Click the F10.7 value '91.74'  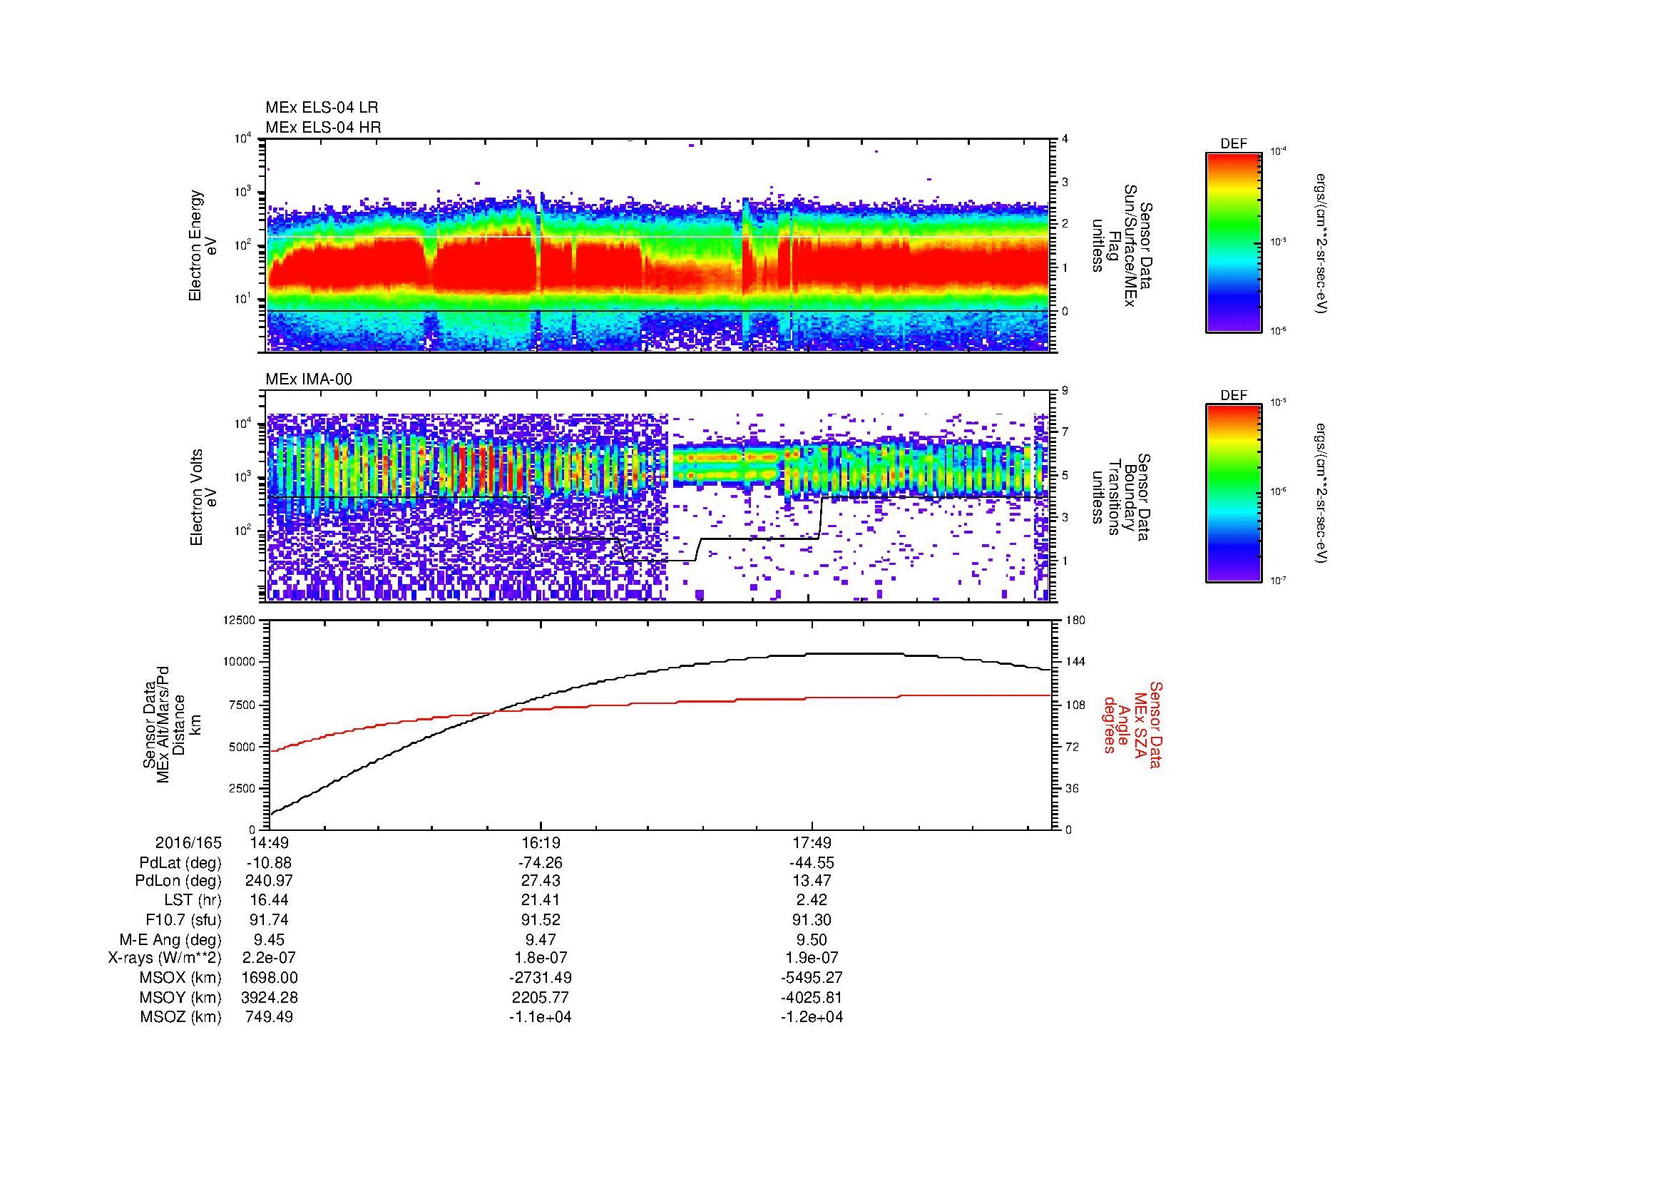tap(270, 919)
